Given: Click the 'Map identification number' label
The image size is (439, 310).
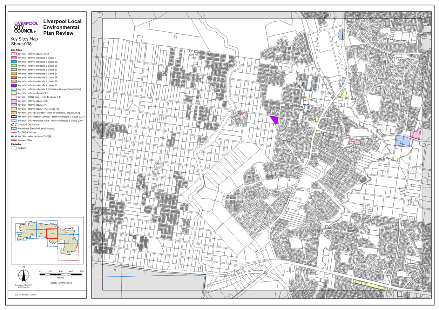Looking at the screenshot, I should (x=25, y=295).
